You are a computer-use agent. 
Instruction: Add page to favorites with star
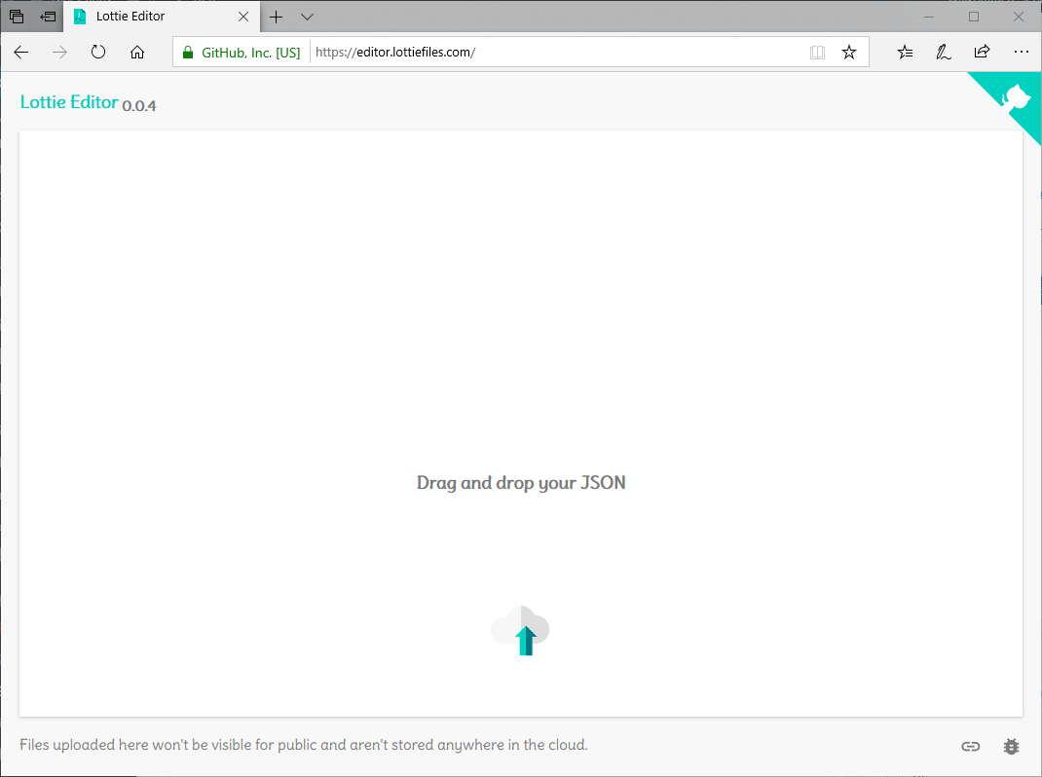(848, 53)
